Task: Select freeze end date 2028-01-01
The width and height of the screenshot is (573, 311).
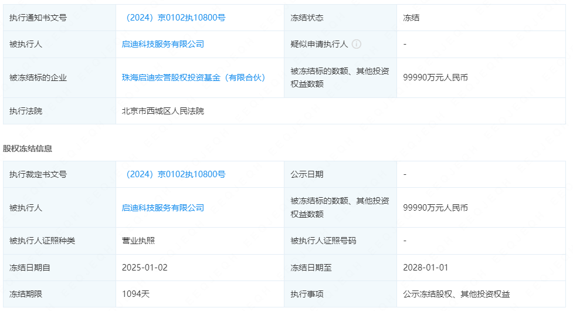Action: click(425, 268)
